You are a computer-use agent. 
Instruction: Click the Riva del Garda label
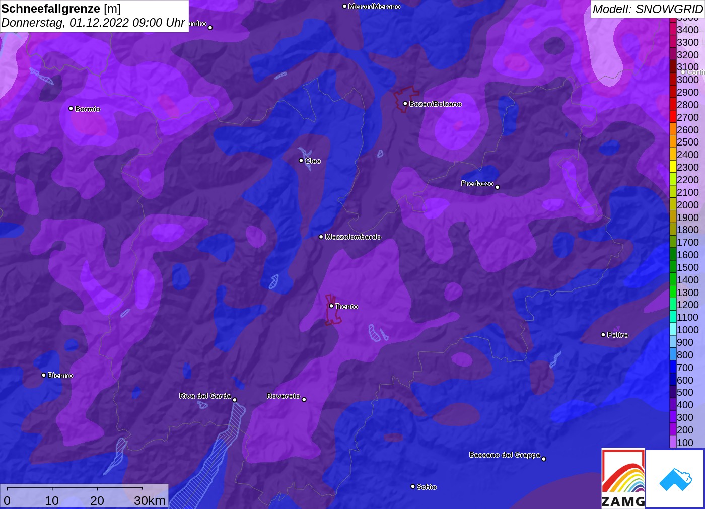coord(205,396)
